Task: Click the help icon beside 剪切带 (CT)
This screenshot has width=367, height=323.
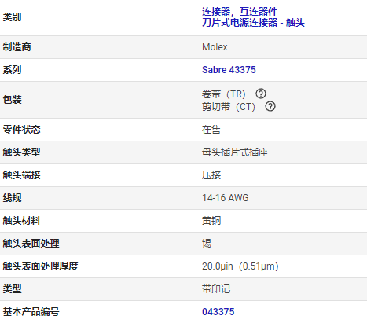Action: click(x=270, y=106)
